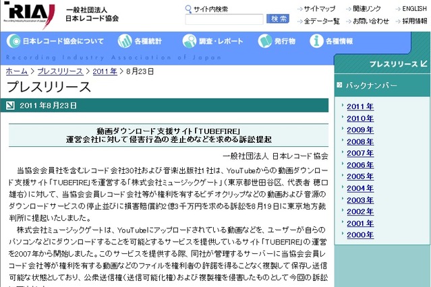Click the 一般社団法人 日本レコード協会 header text
431x287 pixels.
[x=92, y=14]
